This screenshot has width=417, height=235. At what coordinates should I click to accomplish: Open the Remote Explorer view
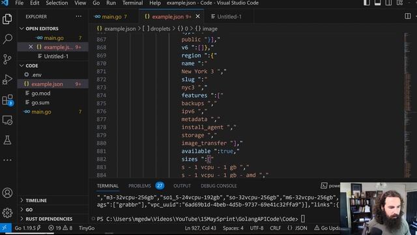tap(7, 120)
